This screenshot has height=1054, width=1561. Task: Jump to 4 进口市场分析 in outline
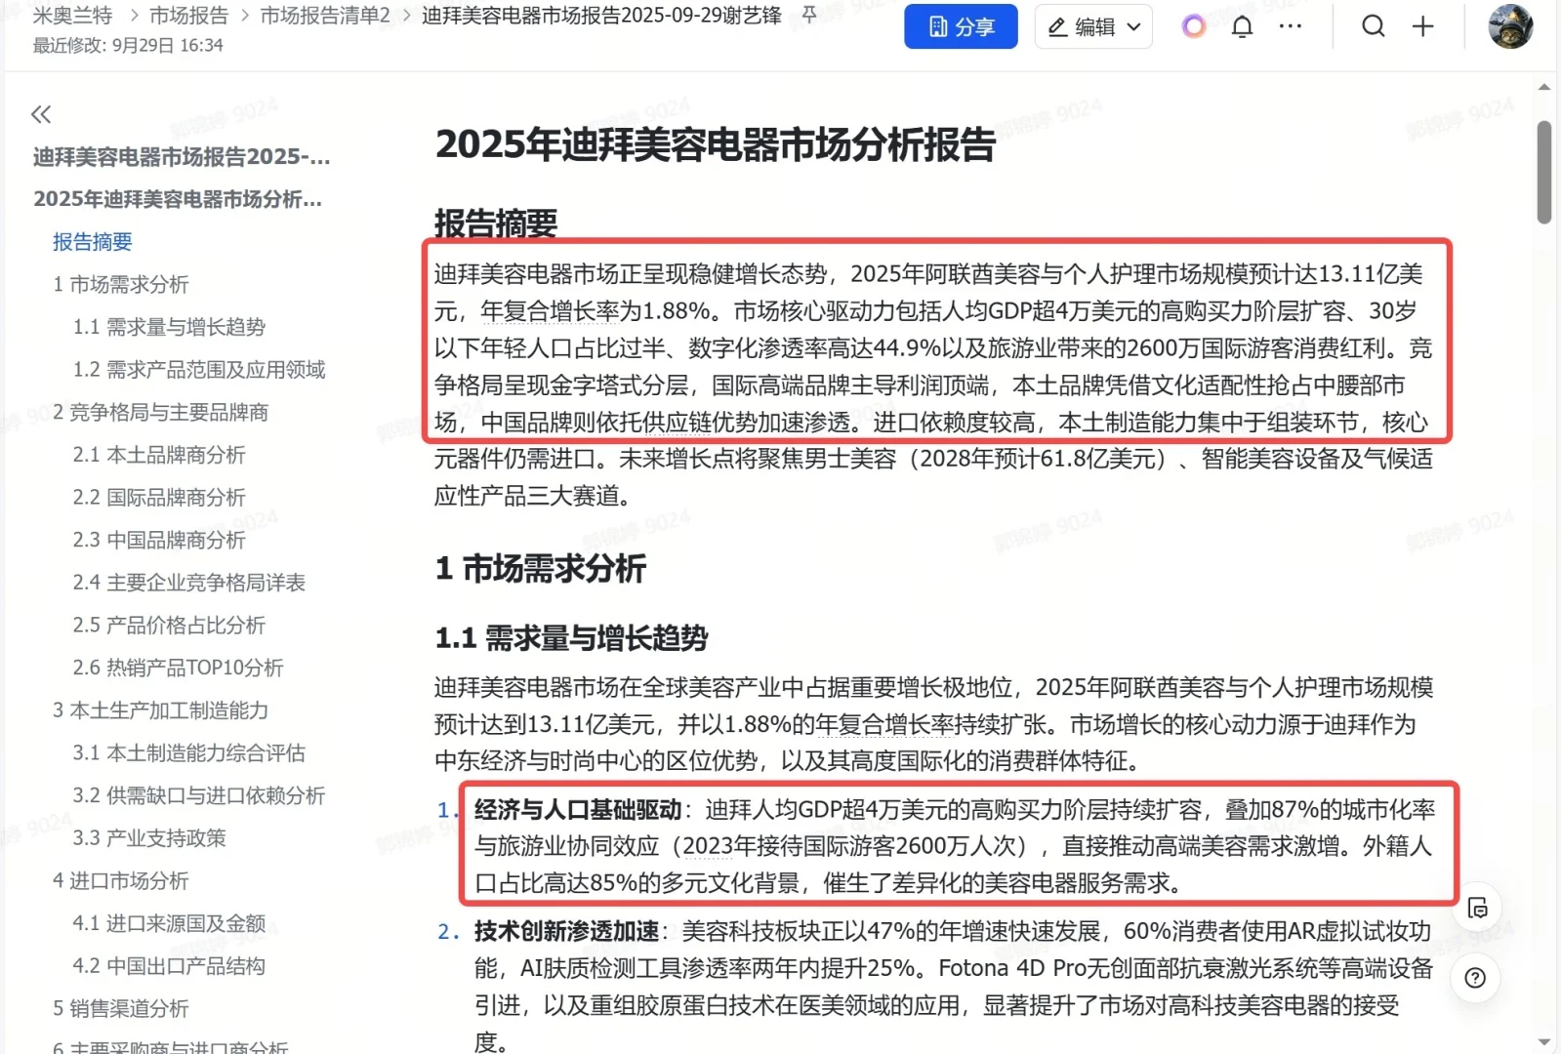tap(121, 881)
